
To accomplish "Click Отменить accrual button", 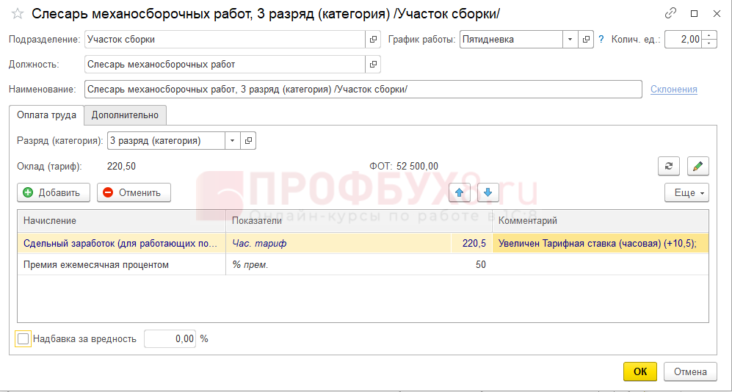I will tap(134, 192).
